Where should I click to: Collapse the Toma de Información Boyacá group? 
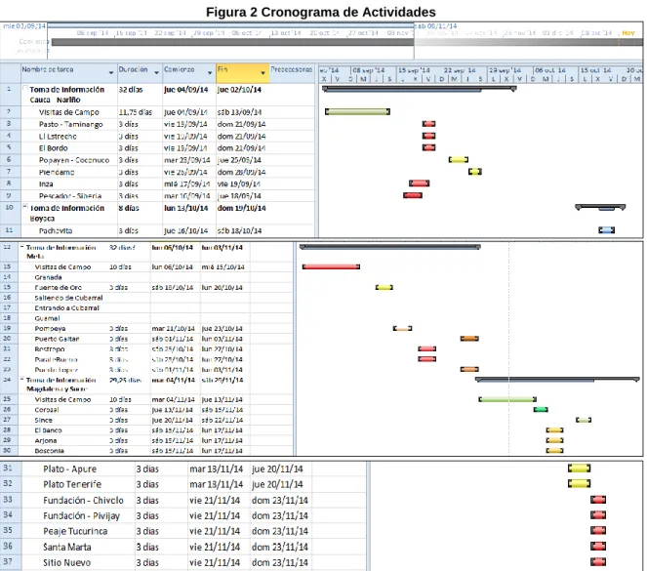[x=25, y=206]
